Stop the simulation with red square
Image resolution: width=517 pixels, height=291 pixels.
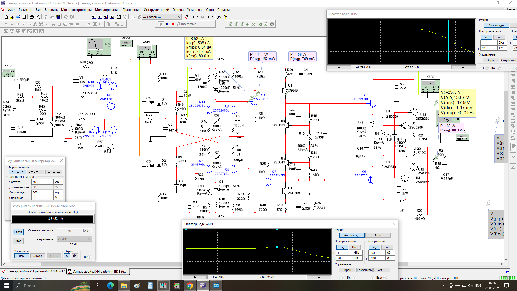[173, 24]
